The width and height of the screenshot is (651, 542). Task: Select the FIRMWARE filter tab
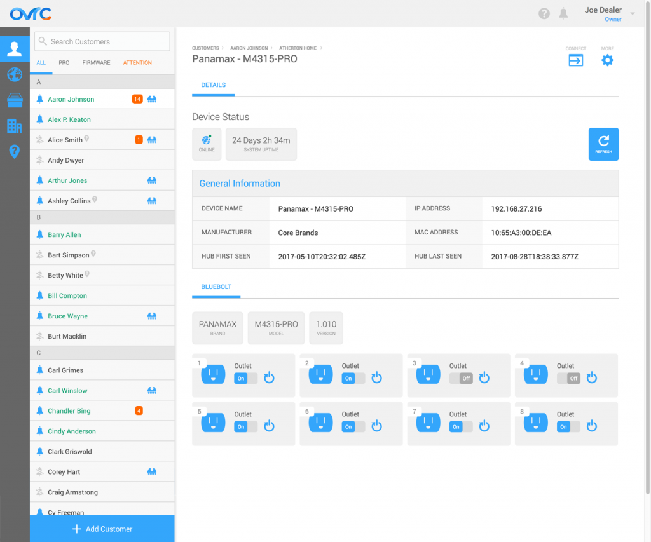tap(97, 63)
